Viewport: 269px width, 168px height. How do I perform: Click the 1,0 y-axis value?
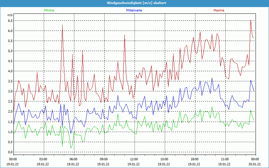pyautogui.click(x=10, y=132)
